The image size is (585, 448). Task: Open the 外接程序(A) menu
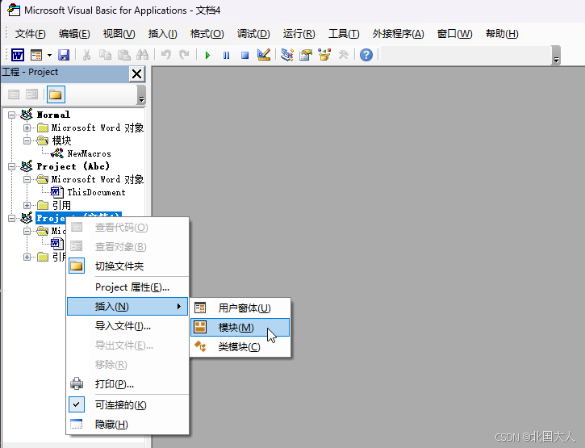(398, 34)
